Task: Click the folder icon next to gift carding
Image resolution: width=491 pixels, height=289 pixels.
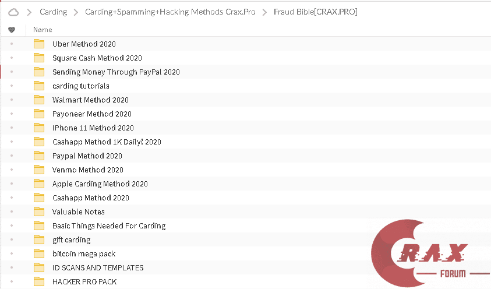Action: (x=39, y=240)
